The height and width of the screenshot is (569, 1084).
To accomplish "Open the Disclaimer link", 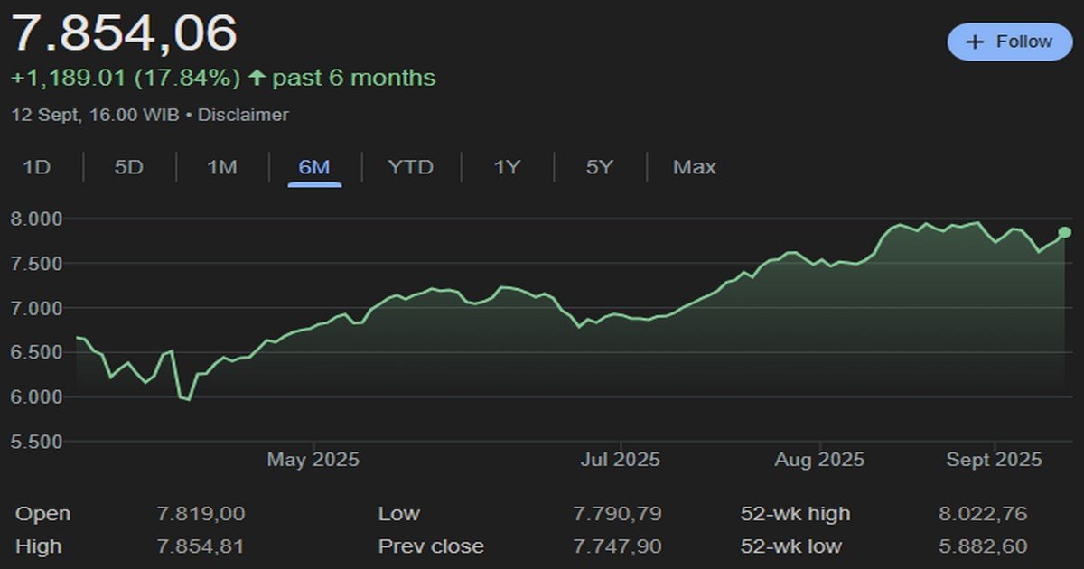I will 243,115.
